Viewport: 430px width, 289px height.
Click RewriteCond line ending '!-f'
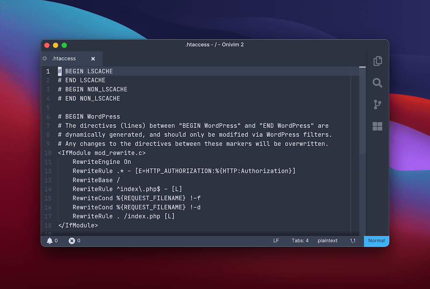pos(137,198)
